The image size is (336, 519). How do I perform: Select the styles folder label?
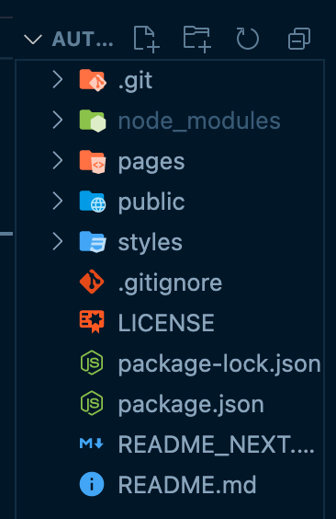151,243
